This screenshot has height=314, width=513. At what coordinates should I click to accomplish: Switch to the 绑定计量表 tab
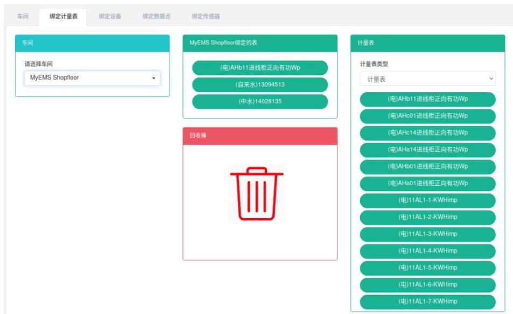[x=64, y=17]
